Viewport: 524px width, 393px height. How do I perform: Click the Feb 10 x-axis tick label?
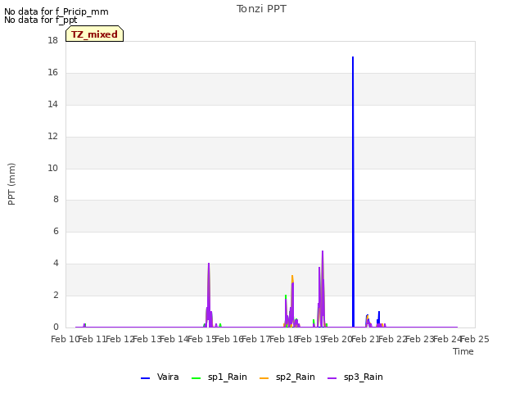tap(65, 340)
